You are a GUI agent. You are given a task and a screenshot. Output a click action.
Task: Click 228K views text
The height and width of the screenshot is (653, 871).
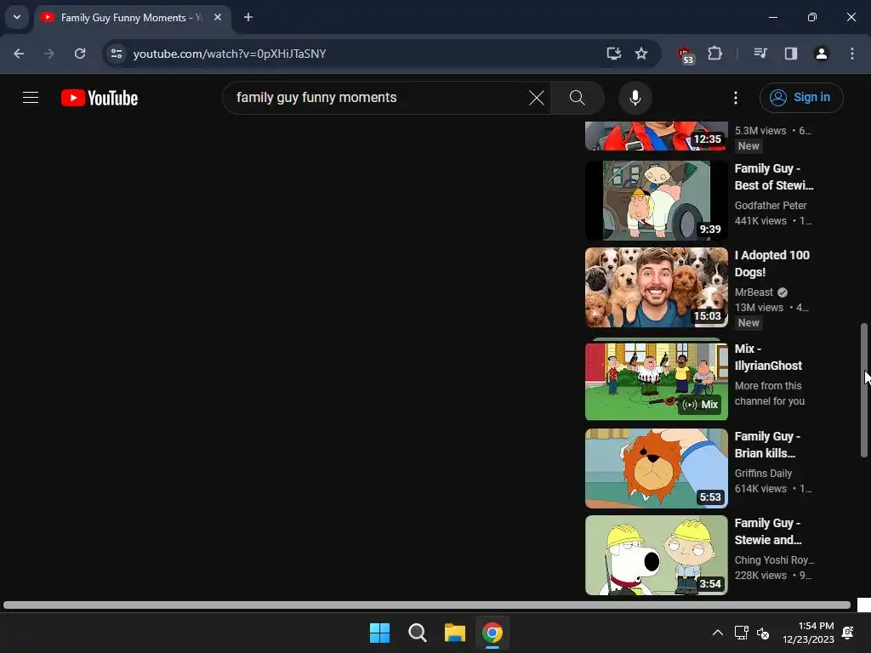point(760,576)
